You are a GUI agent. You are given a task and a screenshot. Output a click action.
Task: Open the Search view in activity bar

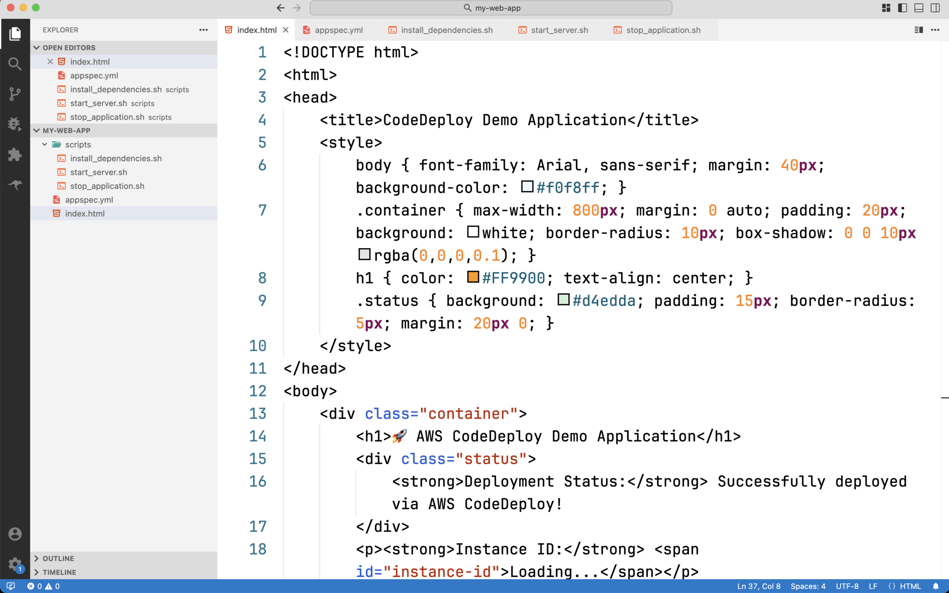coord(15,64)
